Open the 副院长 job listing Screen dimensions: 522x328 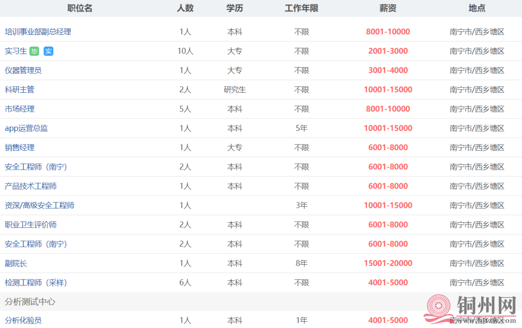[15, 263]
